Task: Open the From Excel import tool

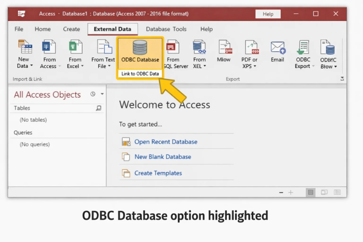Action: coord(75,52)
